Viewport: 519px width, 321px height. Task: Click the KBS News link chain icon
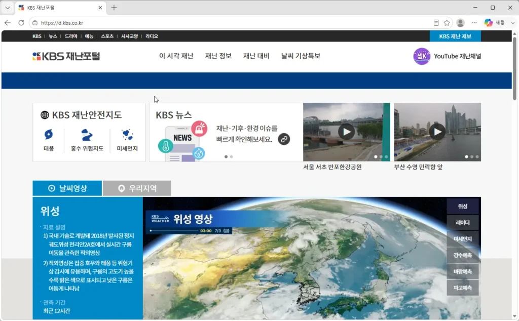tap(284, 139)
